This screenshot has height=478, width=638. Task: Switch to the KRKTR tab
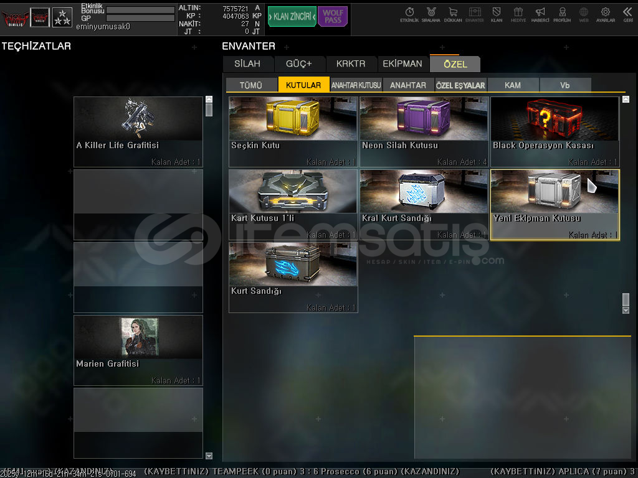(351, 64)
